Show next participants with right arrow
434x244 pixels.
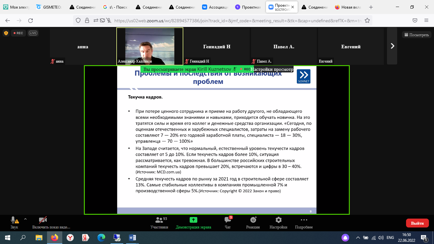pos(392,46)
